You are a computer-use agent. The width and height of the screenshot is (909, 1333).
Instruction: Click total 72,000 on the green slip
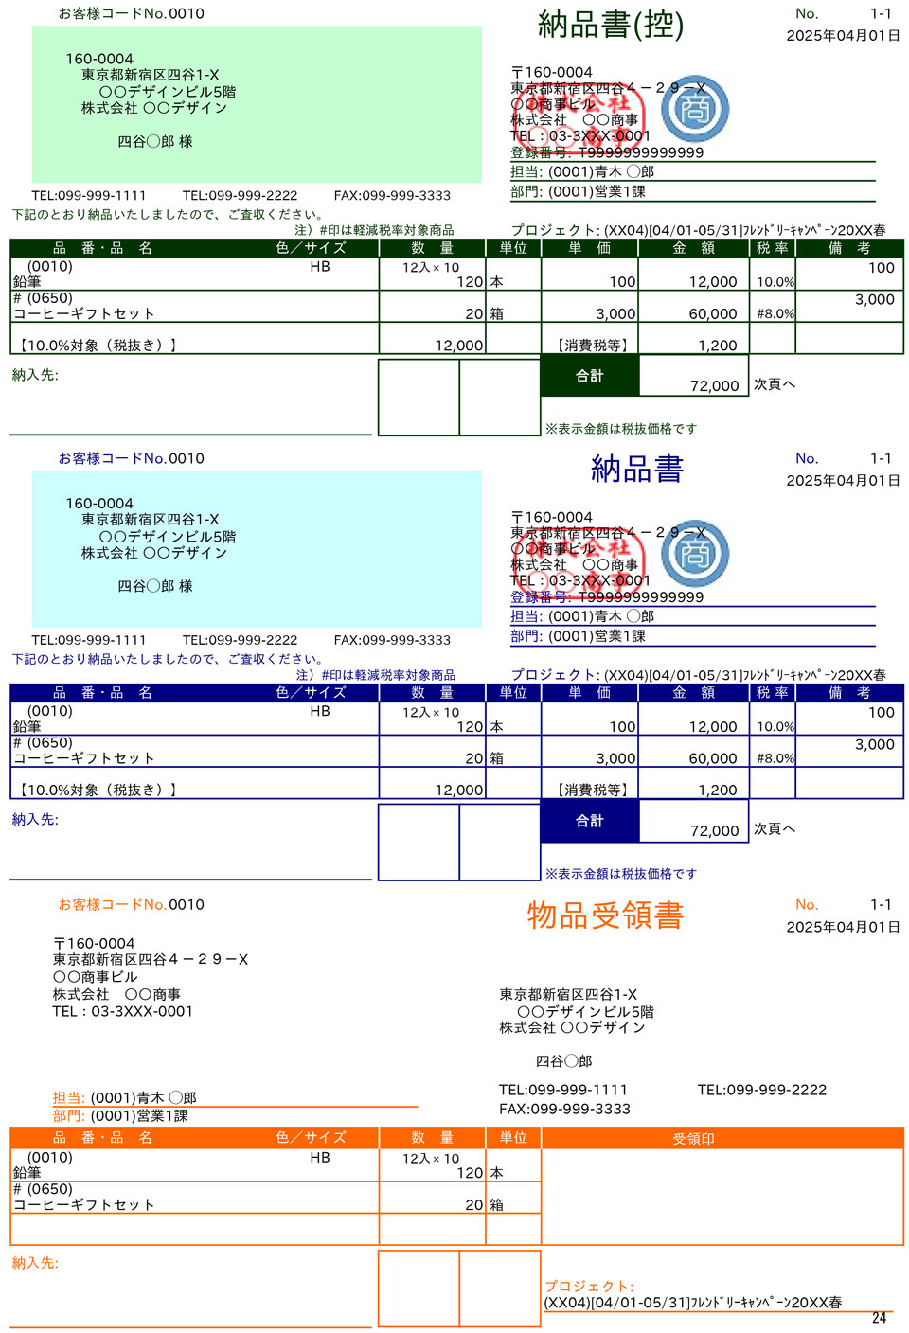click(x=715, y=385)
